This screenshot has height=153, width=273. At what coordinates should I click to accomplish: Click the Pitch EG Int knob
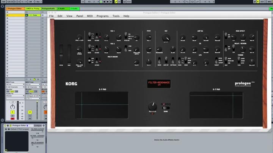pos(136,37)
